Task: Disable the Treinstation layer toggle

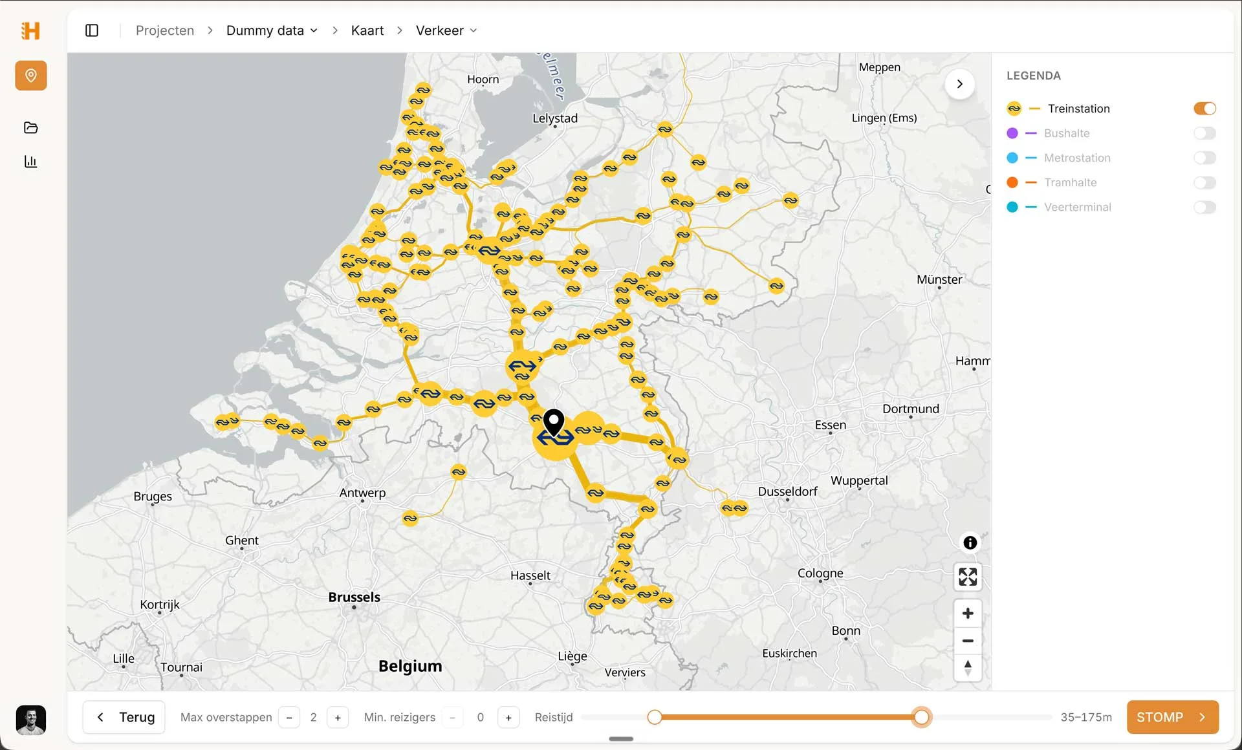Action: tap(1204, 109)
